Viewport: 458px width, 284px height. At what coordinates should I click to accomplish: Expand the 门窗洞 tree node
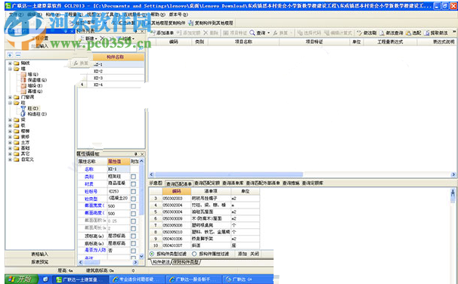10,97
